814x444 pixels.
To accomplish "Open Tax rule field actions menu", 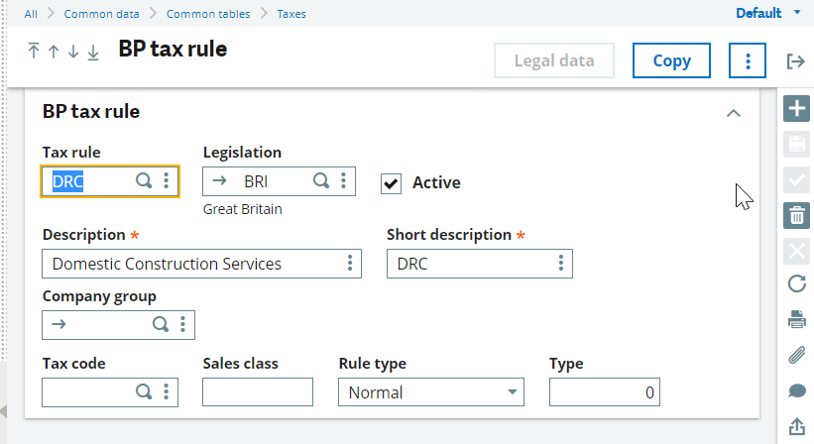I will click(x=167, y=181).
